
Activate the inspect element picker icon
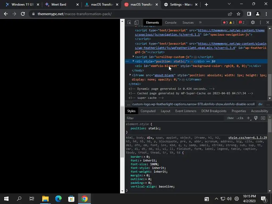pyautogui.click(x=129, y=22)
